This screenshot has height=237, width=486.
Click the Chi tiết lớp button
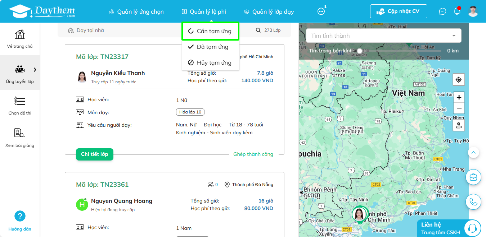pos(95,154)
